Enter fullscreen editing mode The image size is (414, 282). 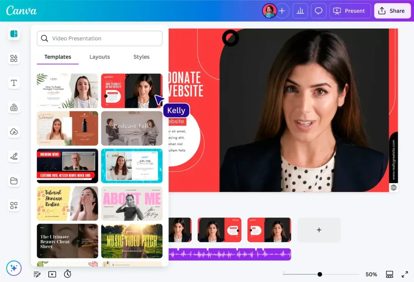click(405, 274)
